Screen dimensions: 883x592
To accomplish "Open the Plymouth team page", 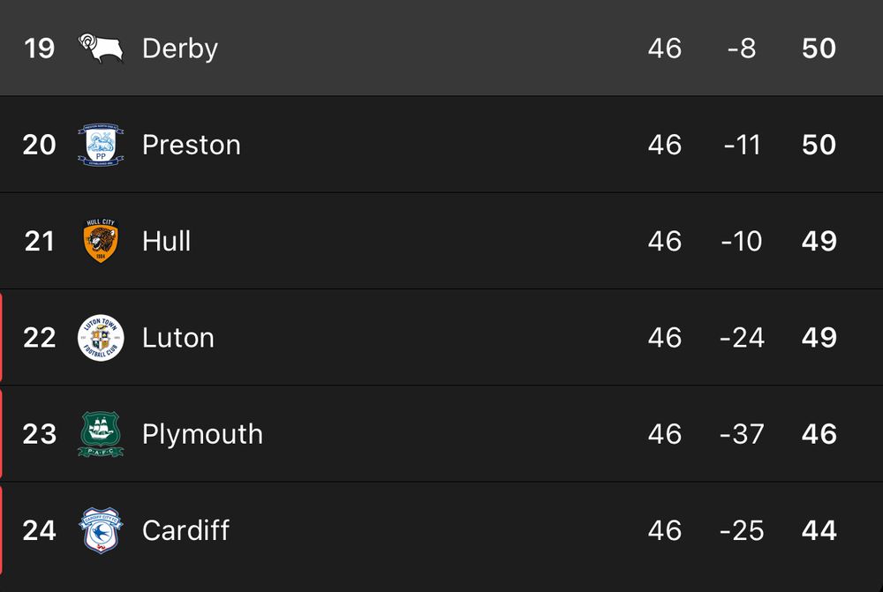I will 202,433.
